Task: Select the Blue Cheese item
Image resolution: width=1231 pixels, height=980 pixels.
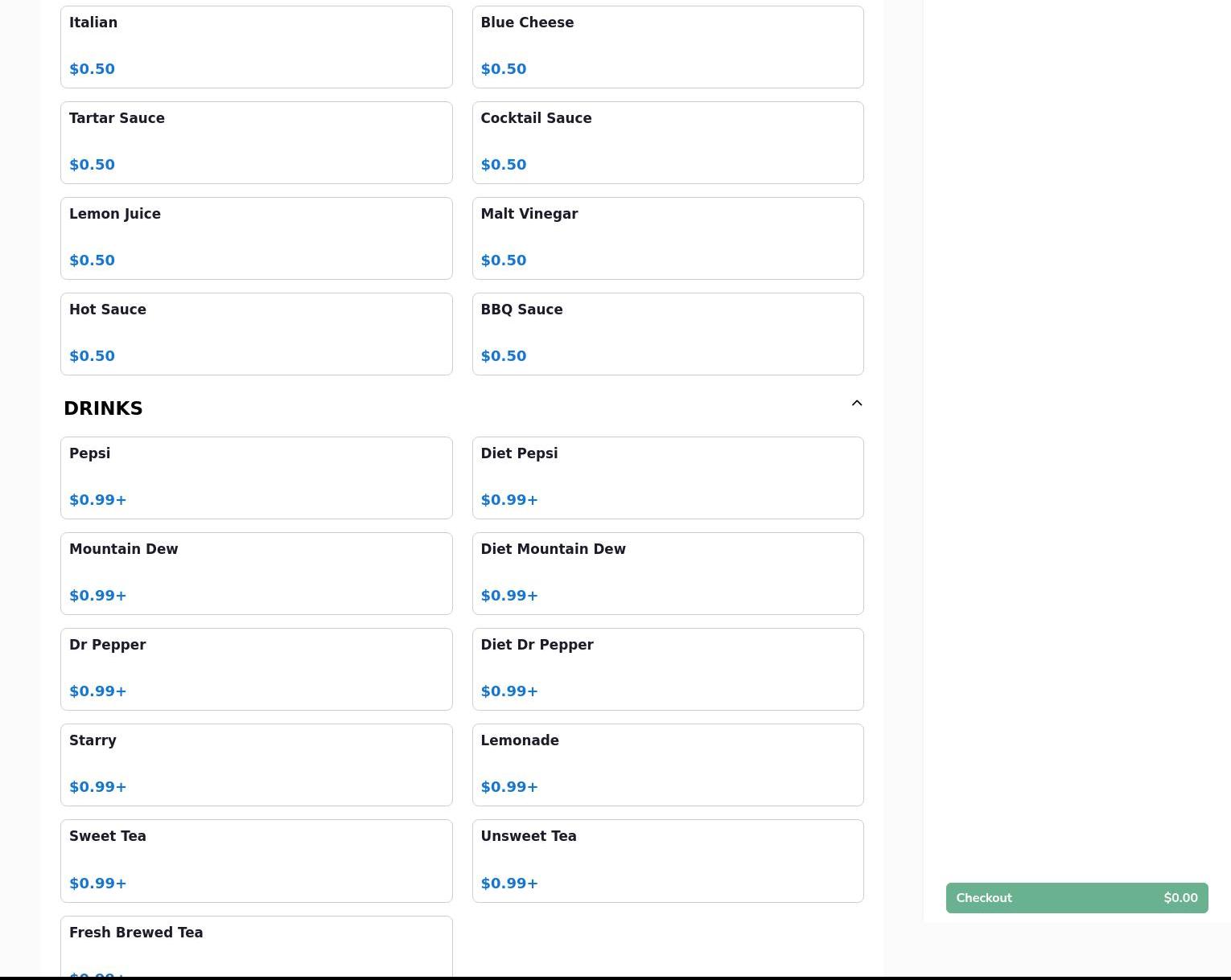Action: [x=667, y=47]
